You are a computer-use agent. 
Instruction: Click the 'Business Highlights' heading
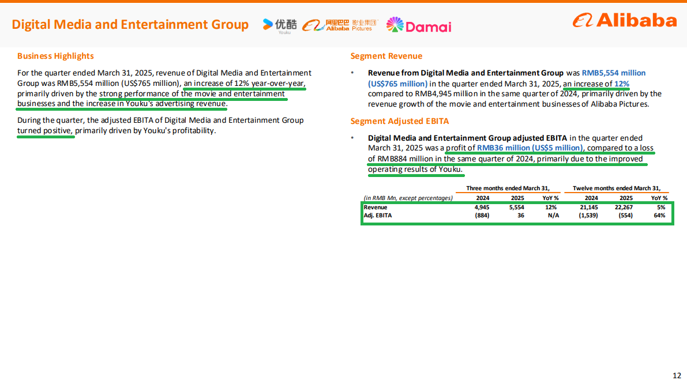55,56
